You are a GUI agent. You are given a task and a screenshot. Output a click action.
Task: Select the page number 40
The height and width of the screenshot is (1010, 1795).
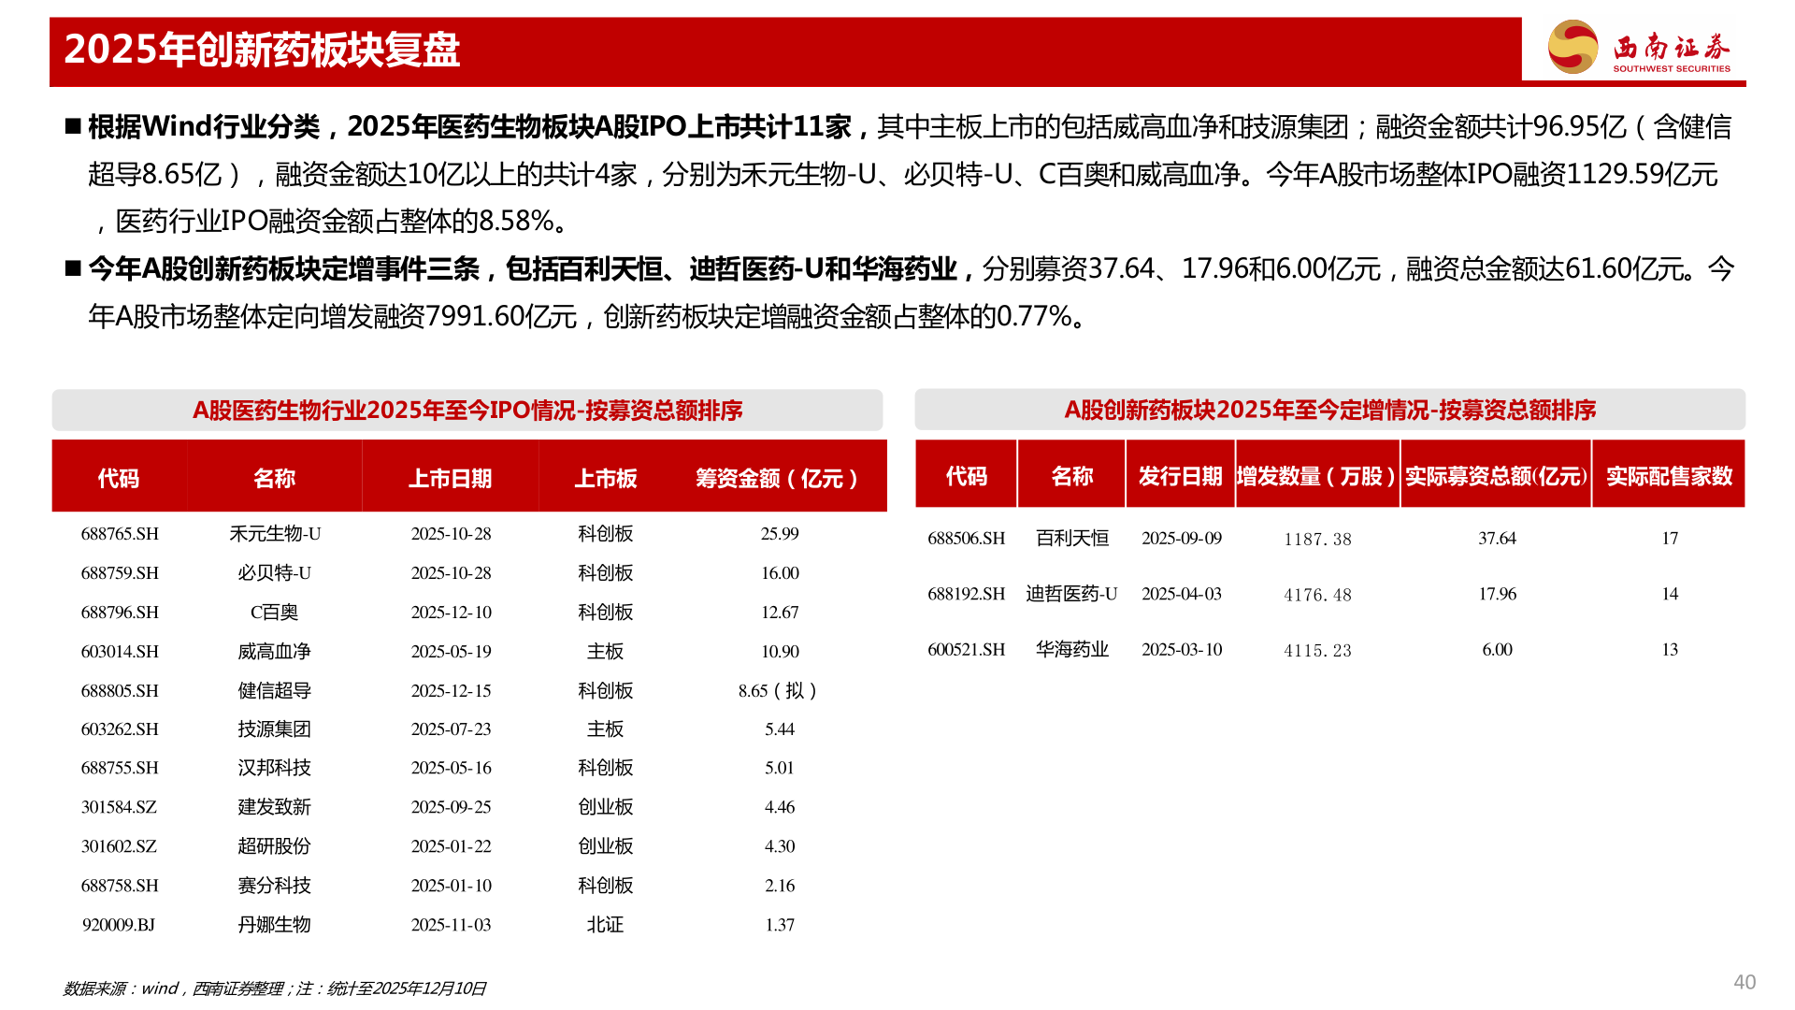(x=1745, y=981)
